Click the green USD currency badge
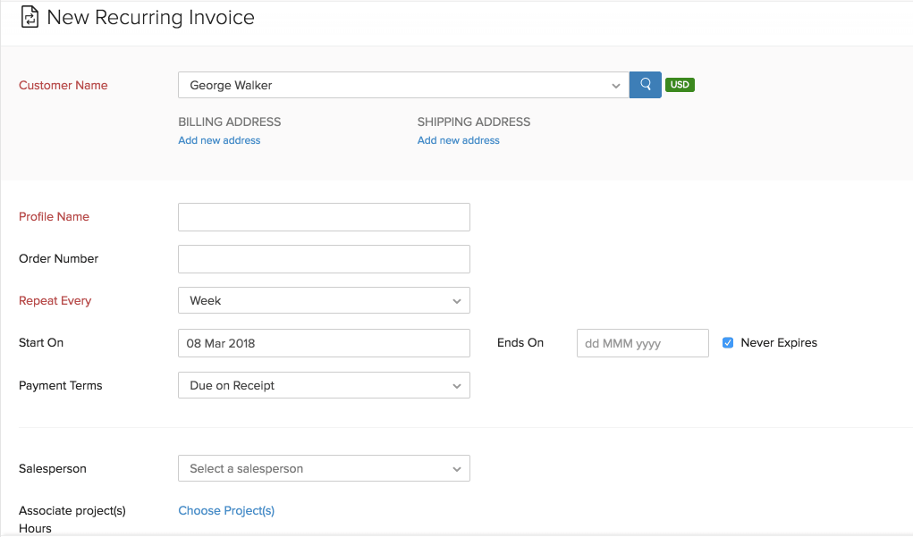913x537 pixels. pos(680,84)
